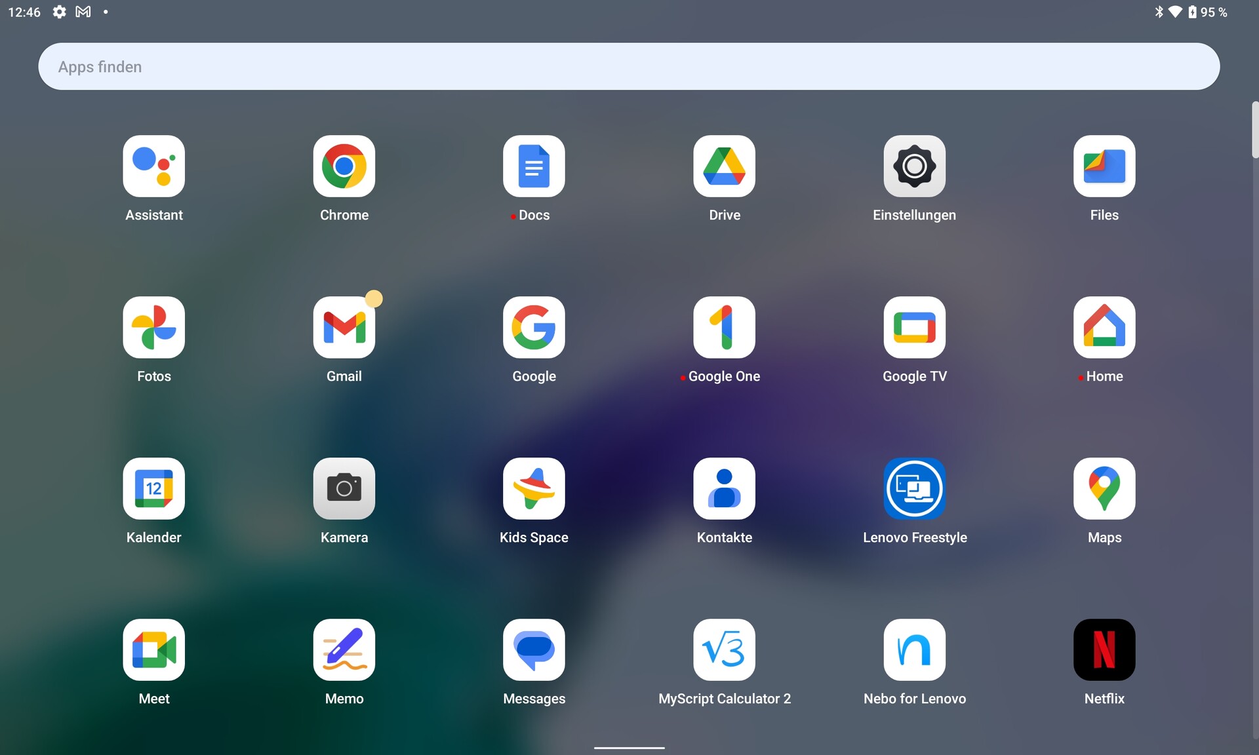Start the Kamera app
Image resolution: width=1259 pixels, height=755 pixels.
click(x=344, y=489)
